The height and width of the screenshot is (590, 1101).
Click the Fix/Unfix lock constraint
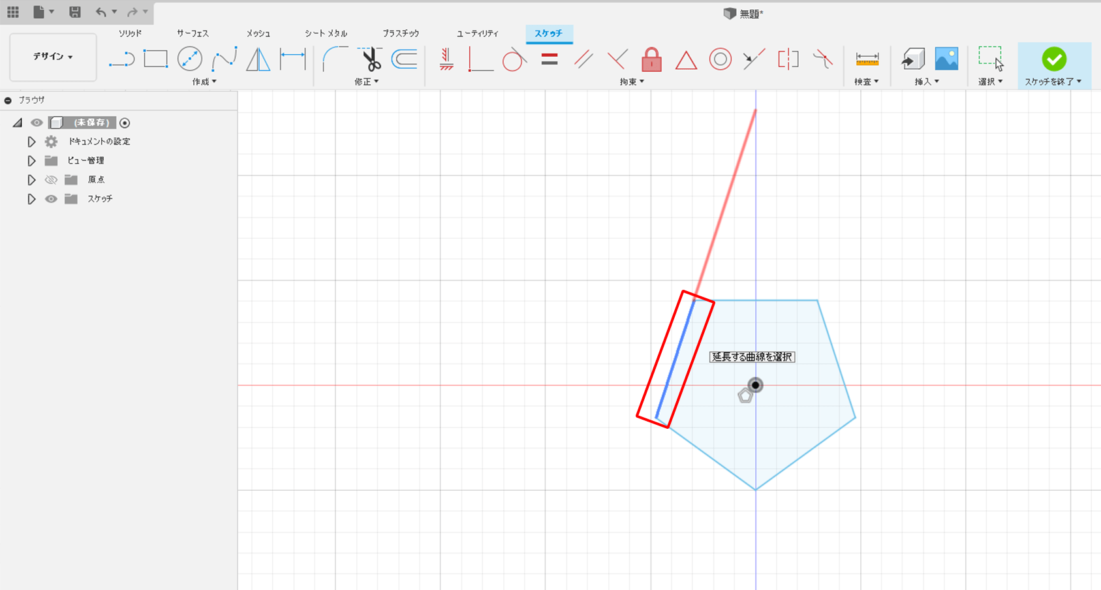(651, 59)
